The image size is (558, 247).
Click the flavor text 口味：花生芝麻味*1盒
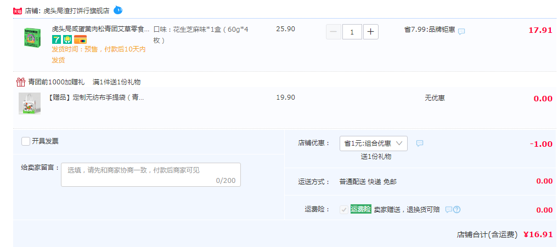tap(201, 35)
